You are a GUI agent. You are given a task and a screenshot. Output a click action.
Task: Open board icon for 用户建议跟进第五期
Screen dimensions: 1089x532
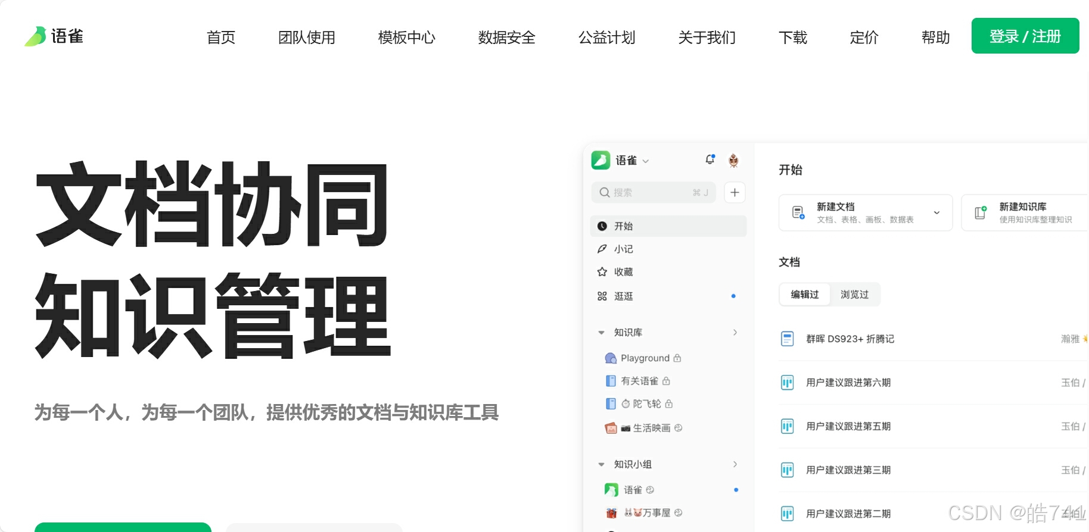(788, 426)
